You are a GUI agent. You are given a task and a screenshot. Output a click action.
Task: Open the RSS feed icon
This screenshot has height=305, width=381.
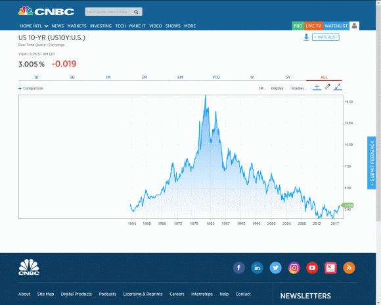pyautogui.click(x=349, y=268)
